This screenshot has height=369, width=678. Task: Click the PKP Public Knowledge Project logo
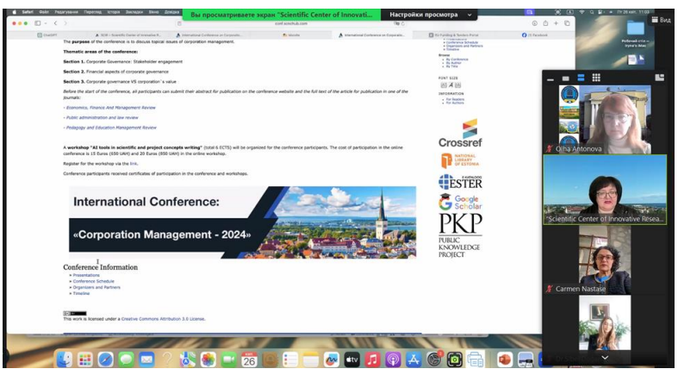click(x=460, y=235)
